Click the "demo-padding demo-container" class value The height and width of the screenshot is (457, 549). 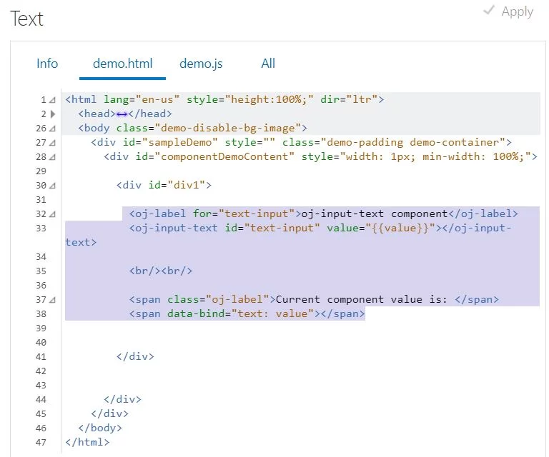click(x=412, y=142)
